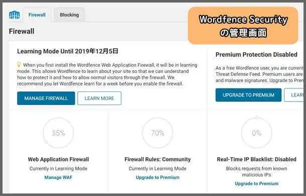Click Upgrade to Premium under Real-Time IP Blacklist
This screenshot has width=306, height=196.
click(256, 183)
